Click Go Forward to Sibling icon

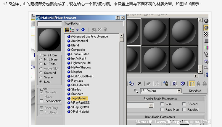[x=205, y=84]
